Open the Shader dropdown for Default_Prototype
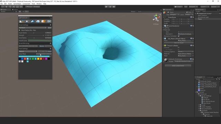221x124 pixels. (184, 61)
